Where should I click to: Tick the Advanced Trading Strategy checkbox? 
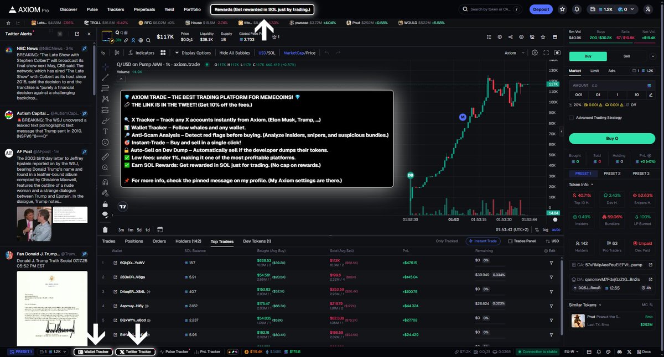[572, 118]
